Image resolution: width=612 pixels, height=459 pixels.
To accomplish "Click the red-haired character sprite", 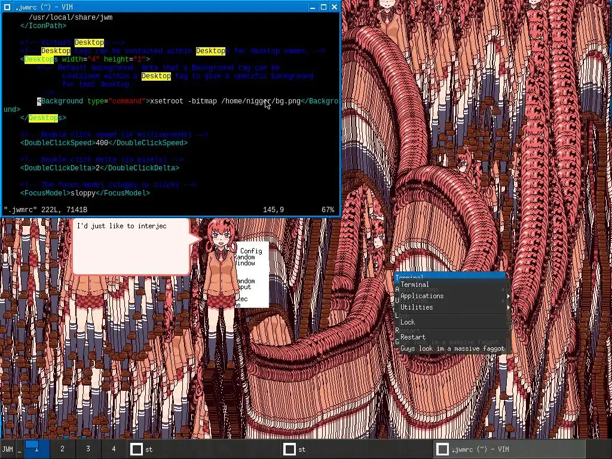I will click(x=221, y=293).
